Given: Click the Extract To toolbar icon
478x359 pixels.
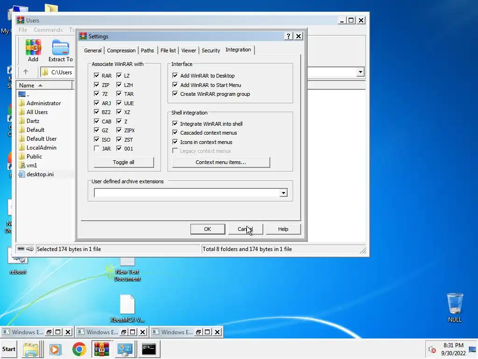Looking at the screenshot, I should pyautogui.click(x=61, y=50).
